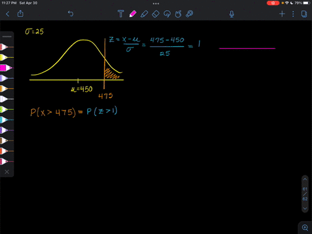The width and height of the screenshot is (312, 234).
Task: Choose the crimson pink pen preset
Action: click(x=6, y=161)
